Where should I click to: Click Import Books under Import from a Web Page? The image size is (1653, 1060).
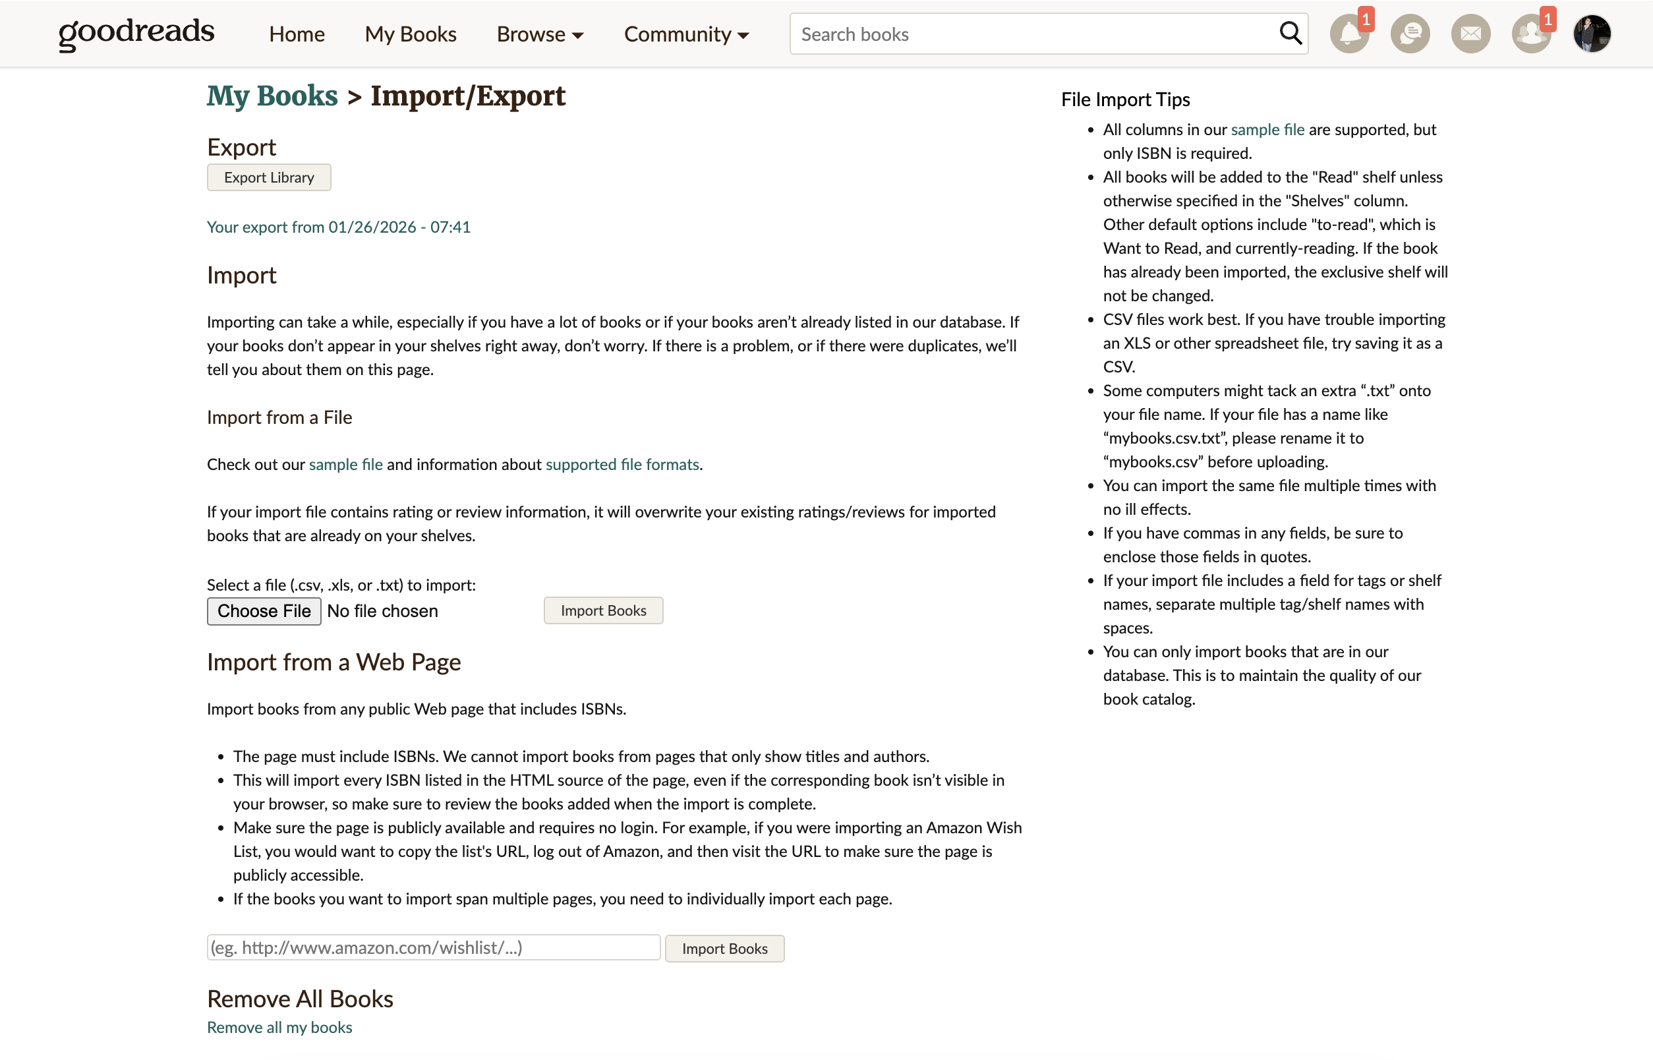pyautogui.click(x=724, y=949)
